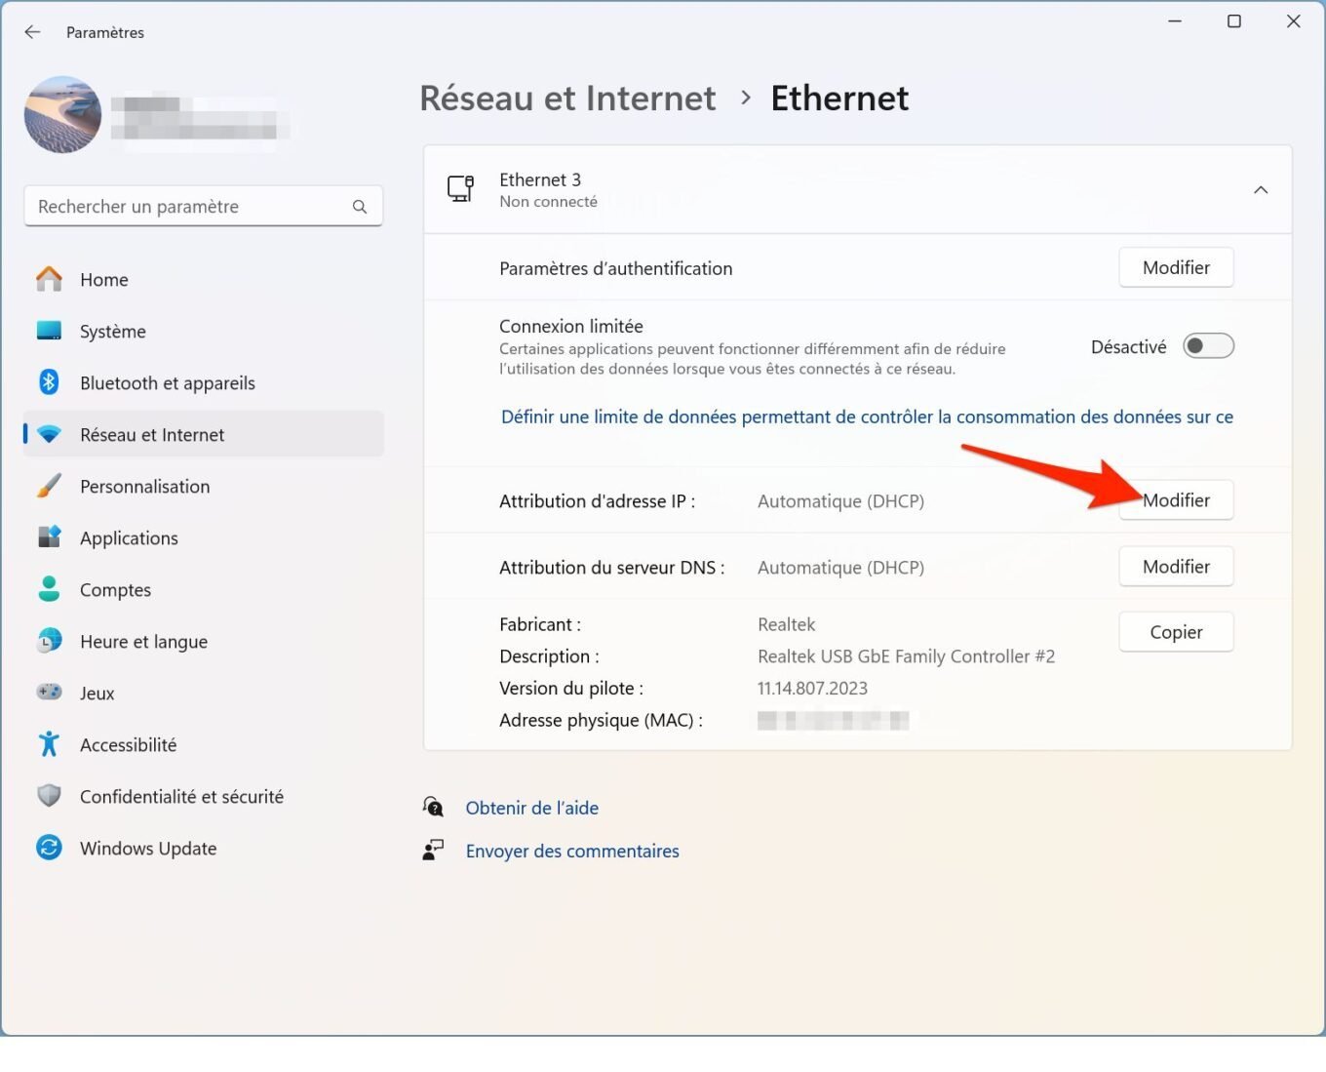The height and width of the screenshot is (1072, 1326).
Task: Click the feedback person icon
Action: point(433,850)
